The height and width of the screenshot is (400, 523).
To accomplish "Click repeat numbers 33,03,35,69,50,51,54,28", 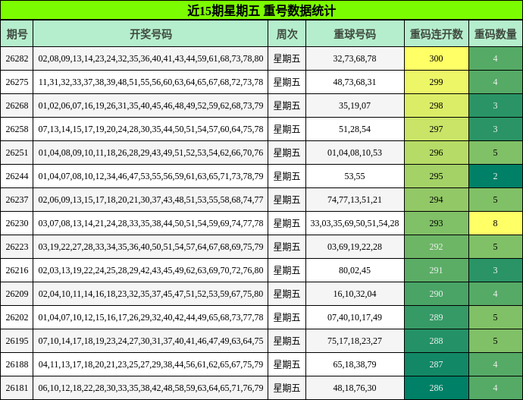I will click(355, 223).
